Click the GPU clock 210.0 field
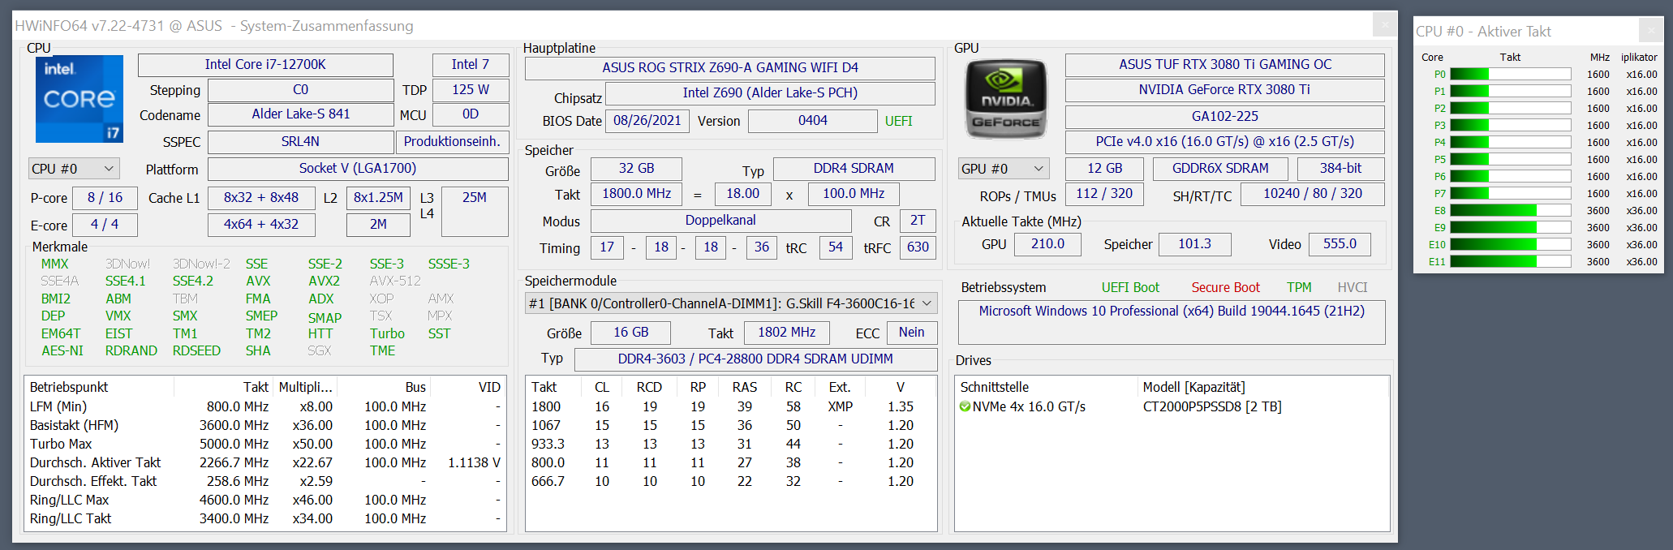The image size is (1673, 550). click(x=1047, y=244)
